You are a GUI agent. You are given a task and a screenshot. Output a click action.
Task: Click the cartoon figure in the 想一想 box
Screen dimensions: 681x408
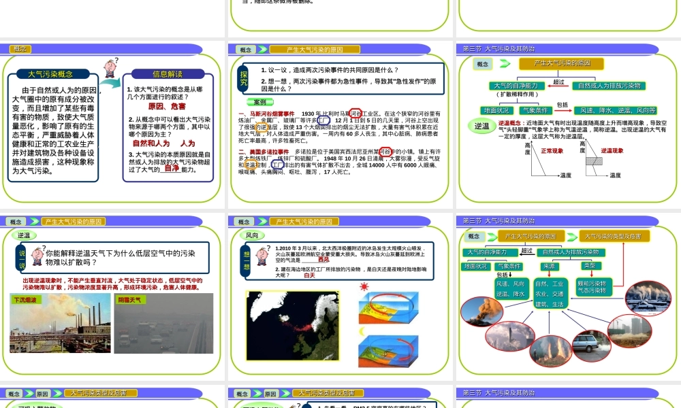(x=262, y=256)
